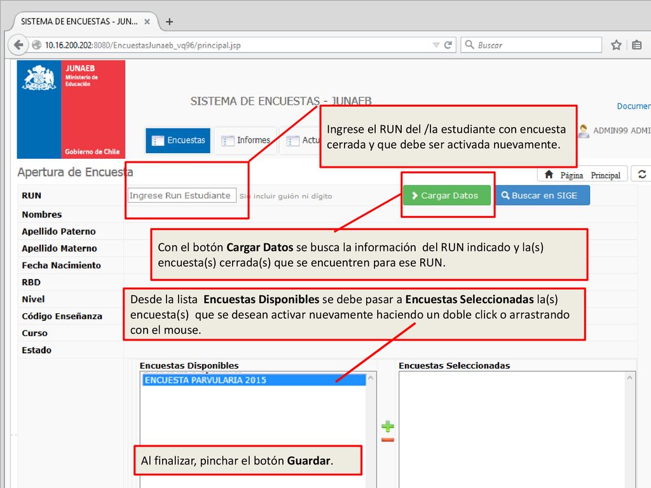Reload the page with the address bar refresh icon
The width and height of the screenshot is (651, 488).
(x=448, y=45)
